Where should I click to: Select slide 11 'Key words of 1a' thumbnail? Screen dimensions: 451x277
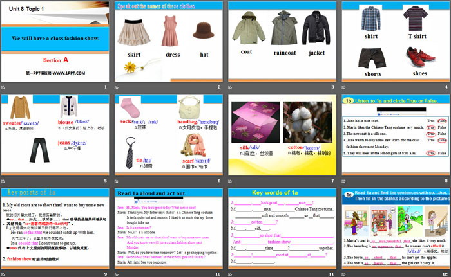pos(282,229)
